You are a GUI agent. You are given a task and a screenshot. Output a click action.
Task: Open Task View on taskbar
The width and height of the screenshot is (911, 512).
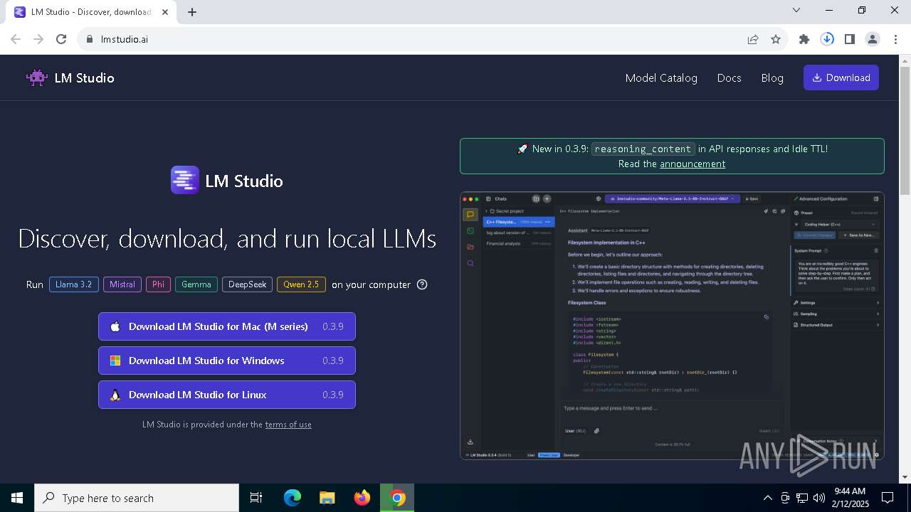pos(256,498)
